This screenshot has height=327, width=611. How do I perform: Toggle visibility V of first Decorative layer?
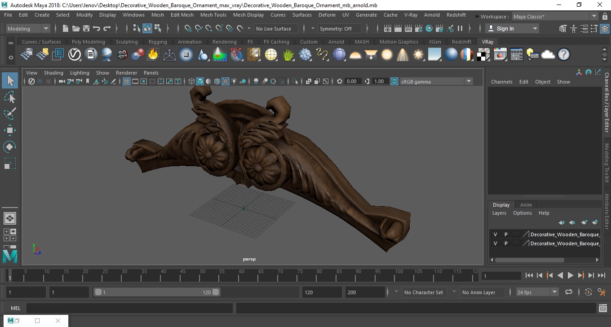click(495, 234)
